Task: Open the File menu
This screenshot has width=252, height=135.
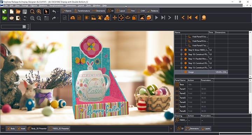Action: [x=6, y=6]
